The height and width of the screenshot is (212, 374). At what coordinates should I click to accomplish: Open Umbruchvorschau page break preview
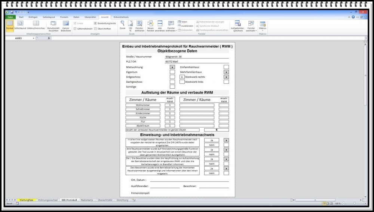[36, 25]
